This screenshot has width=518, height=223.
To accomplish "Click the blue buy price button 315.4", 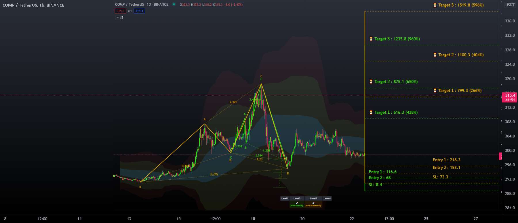I will pyautogui.click(x=139, y=11).
